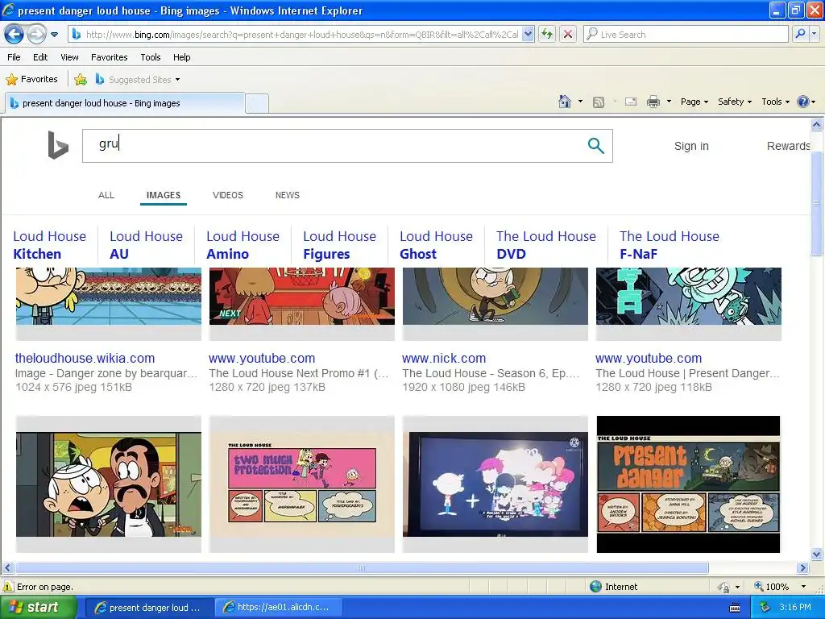Screen dimensions: 825x619
Task: Click the Read Mail icon
Action: [631, 102]
